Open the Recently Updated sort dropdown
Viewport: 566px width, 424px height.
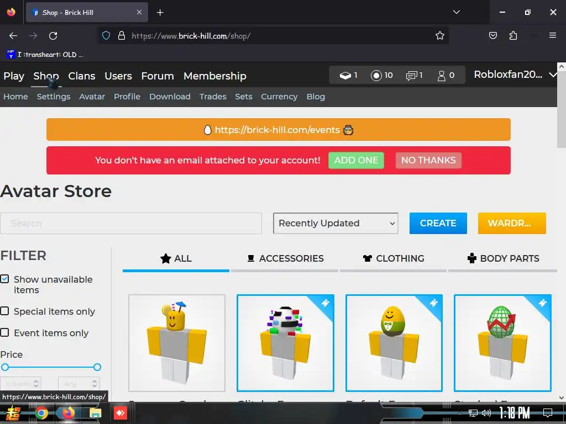[336, 223]
